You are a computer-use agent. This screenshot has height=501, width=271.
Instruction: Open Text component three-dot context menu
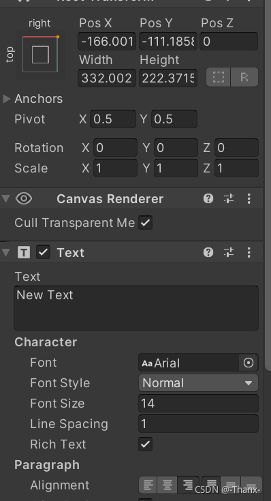tap(249, 252)
